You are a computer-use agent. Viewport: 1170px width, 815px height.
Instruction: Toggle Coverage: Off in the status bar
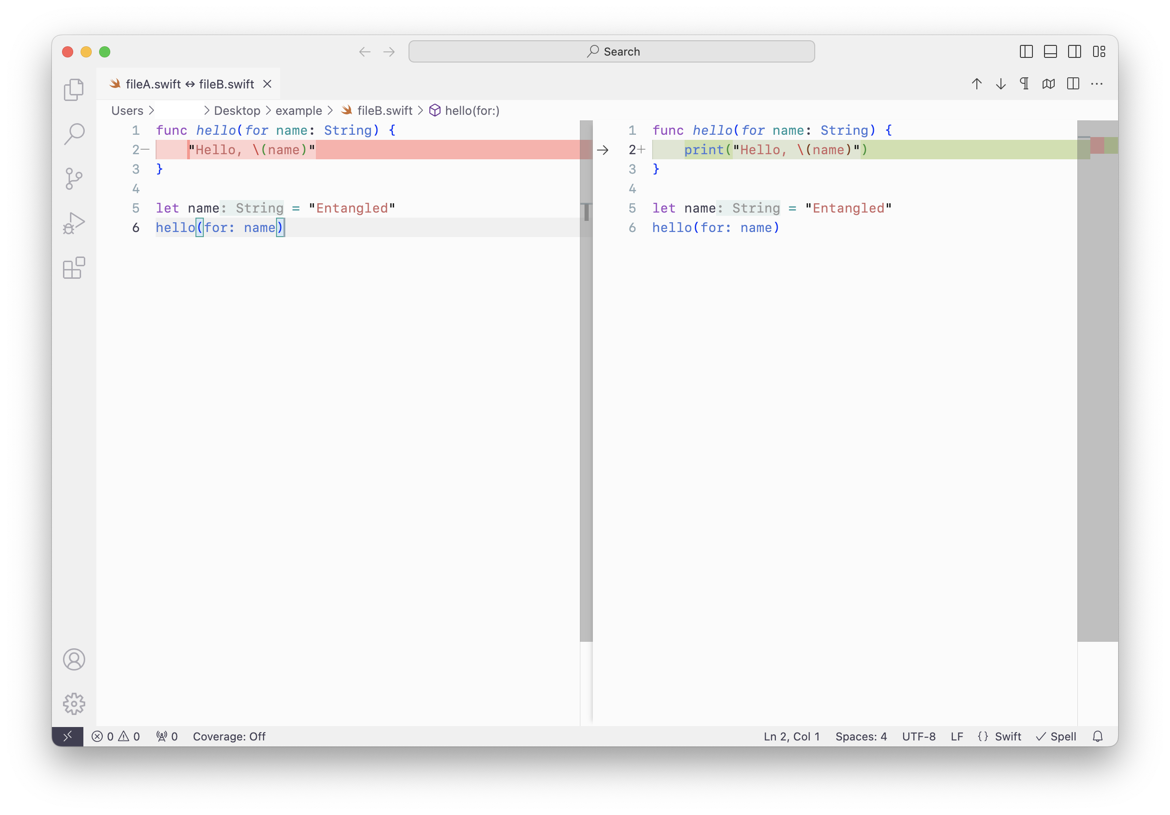click(229, 737)
